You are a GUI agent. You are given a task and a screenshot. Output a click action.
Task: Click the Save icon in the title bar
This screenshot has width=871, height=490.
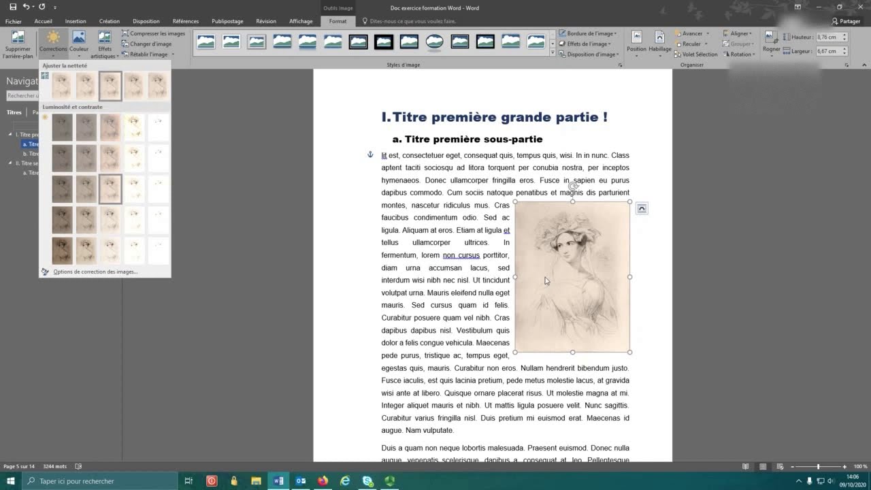[13, 7]
